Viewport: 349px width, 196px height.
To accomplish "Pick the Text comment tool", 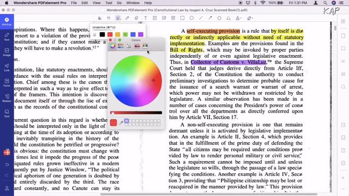I will (x=146, y=18).
